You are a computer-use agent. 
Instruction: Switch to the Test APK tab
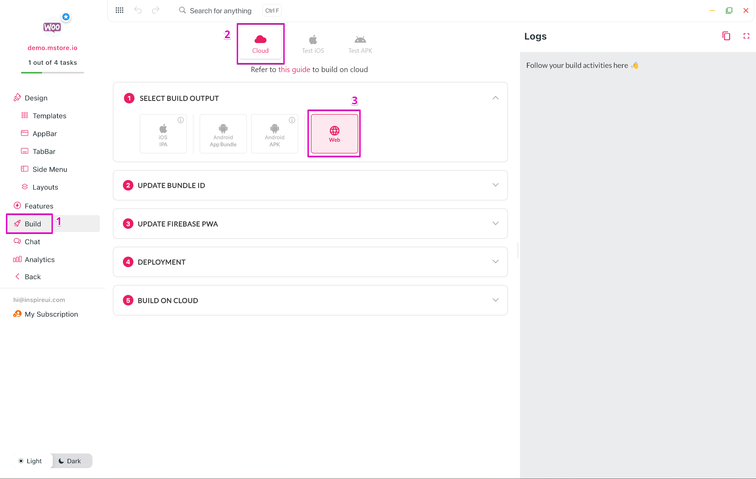(x=360, y=44)
